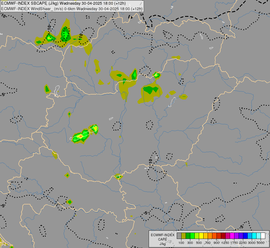Click the WindShear 0-6km title line
Image resolution: width=270 pixels, height=248 pixels.
click(72, 9)
